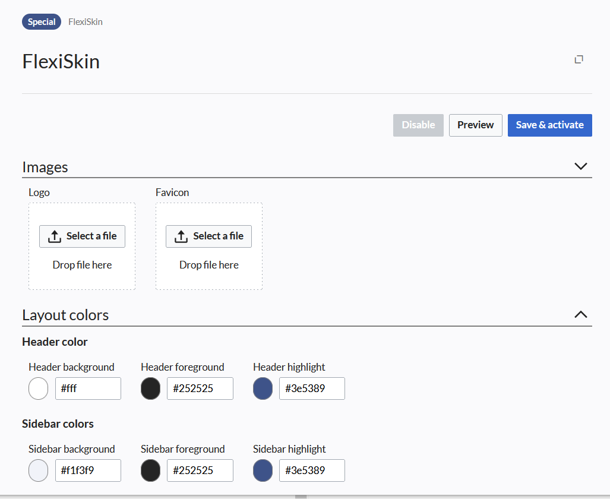Focus the Sidebar highlight hex input field
Screen dimensions: 610x499
(x=312, y=470)
